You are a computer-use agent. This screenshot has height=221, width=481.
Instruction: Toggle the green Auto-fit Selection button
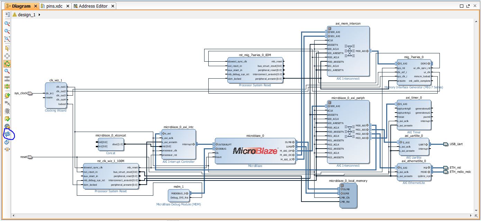click(x=7, y=64)
